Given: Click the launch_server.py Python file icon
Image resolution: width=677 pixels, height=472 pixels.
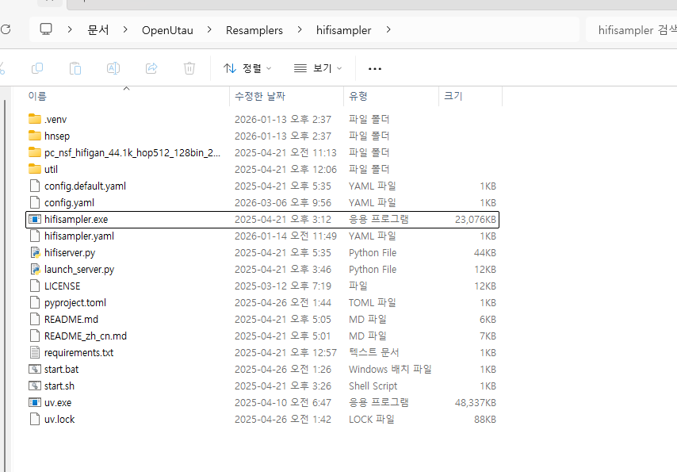Looking at the screenshot, I should 35,269.
